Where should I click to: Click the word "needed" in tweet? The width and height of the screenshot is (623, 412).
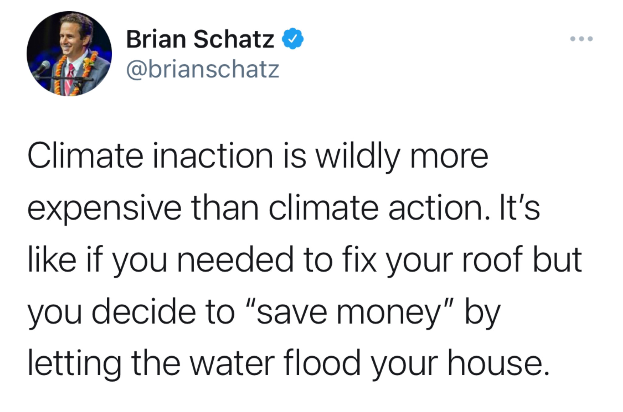point(235,260)
